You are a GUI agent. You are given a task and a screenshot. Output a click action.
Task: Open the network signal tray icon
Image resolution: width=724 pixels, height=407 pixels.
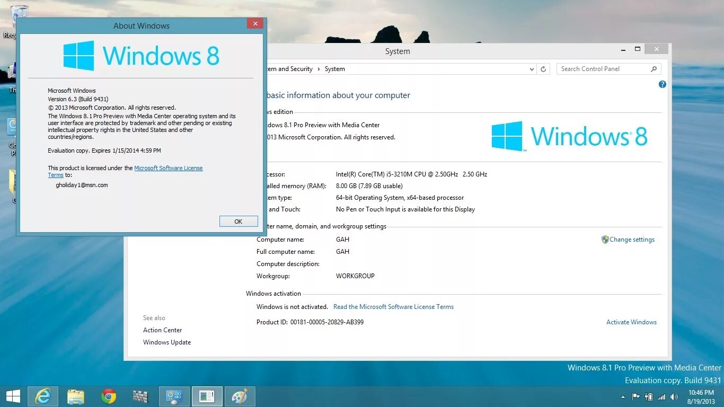661,397
